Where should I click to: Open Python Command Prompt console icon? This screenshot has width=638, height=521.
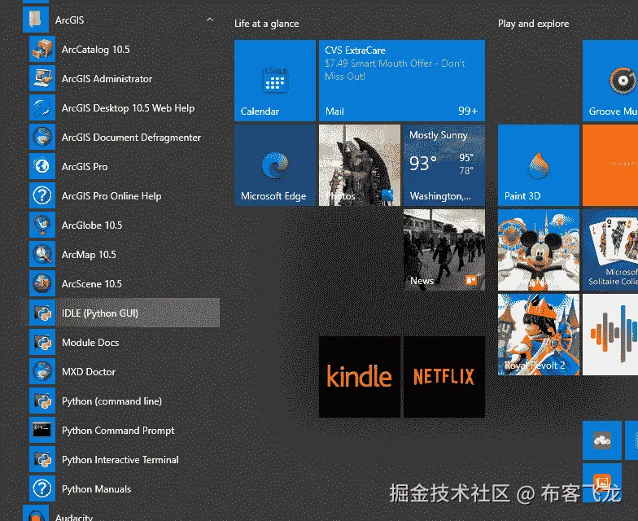point(42,430)
